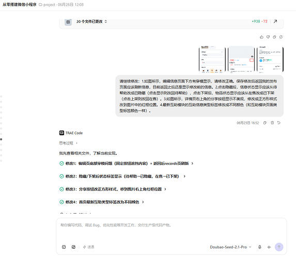The image size is (296, 258).
Task: Expand 修改4 首页最新互助类型标签 step
Action: pos(143,202)
